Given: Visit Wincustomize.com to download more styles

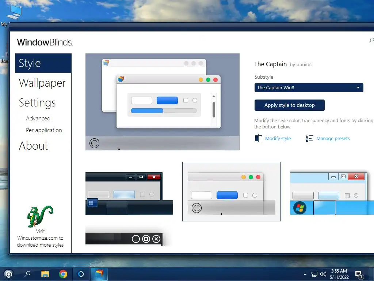Looking at the screenshot, I should tap(40, 238).
